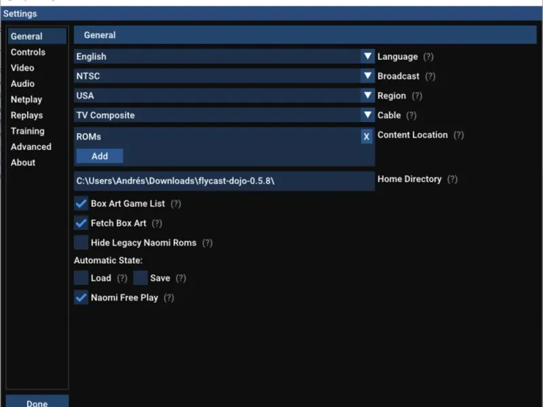Open the Cable dropdown showing TV Composite
543x407 pixels.
[224, 115]
